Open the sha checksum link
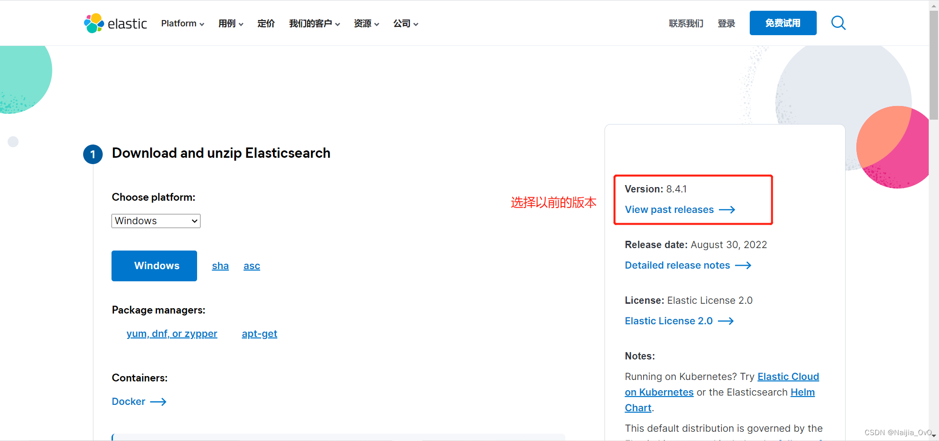This screenshot has width=939, height=441. pos(220,266)
